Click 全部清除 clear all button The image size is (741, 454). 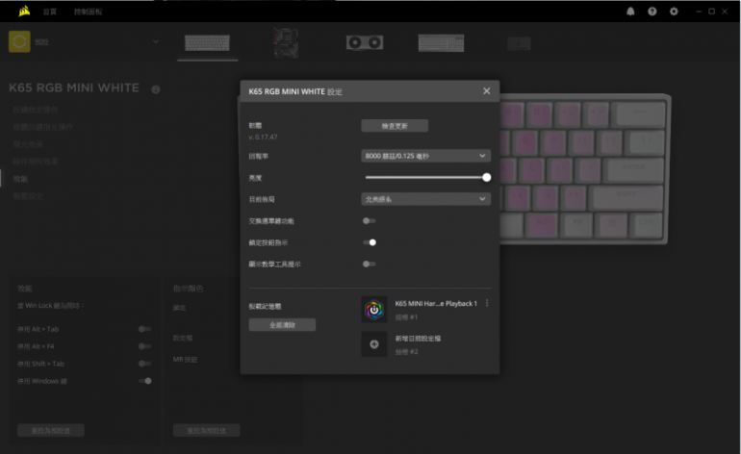[282, 325]
